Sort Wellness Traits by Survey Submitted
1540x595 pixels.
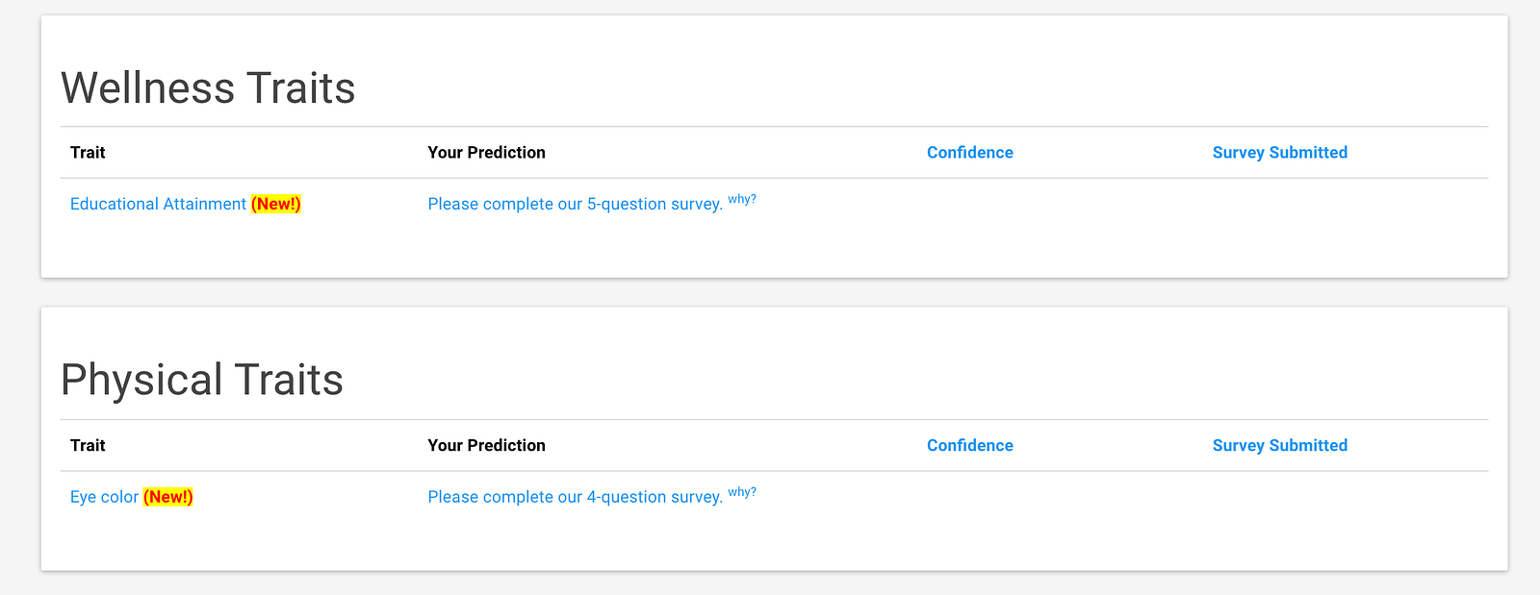click(x=1279, y=152)
